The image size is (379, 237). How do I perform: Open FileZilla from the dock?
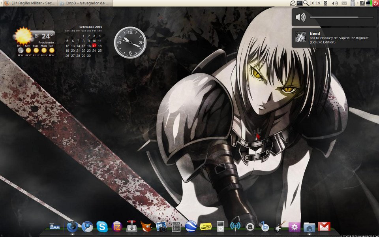(x=117, y=227)
